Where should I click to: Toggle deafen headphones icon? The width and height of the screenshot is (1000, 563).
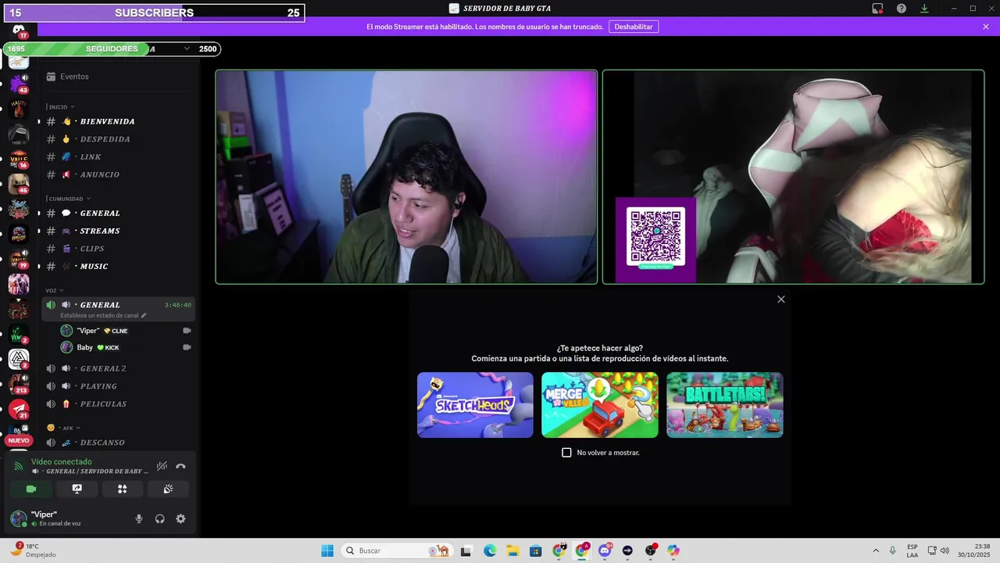pyautogui.click(x=159, y=518)
